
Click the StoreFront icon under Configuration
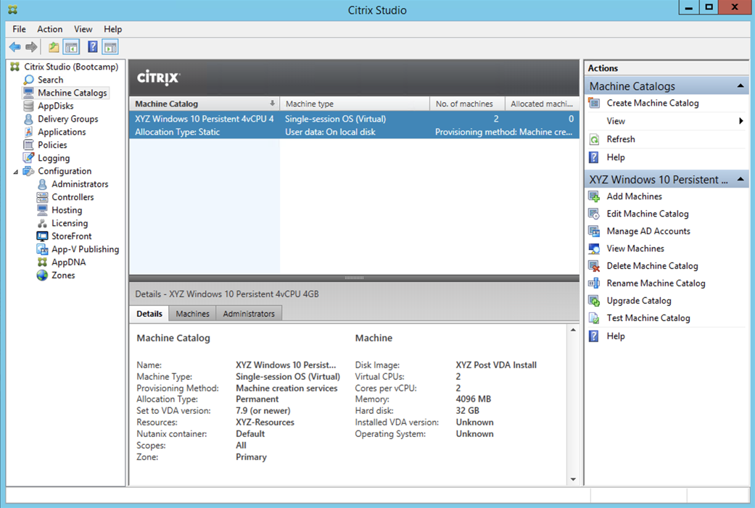click(x=42, y=236)
